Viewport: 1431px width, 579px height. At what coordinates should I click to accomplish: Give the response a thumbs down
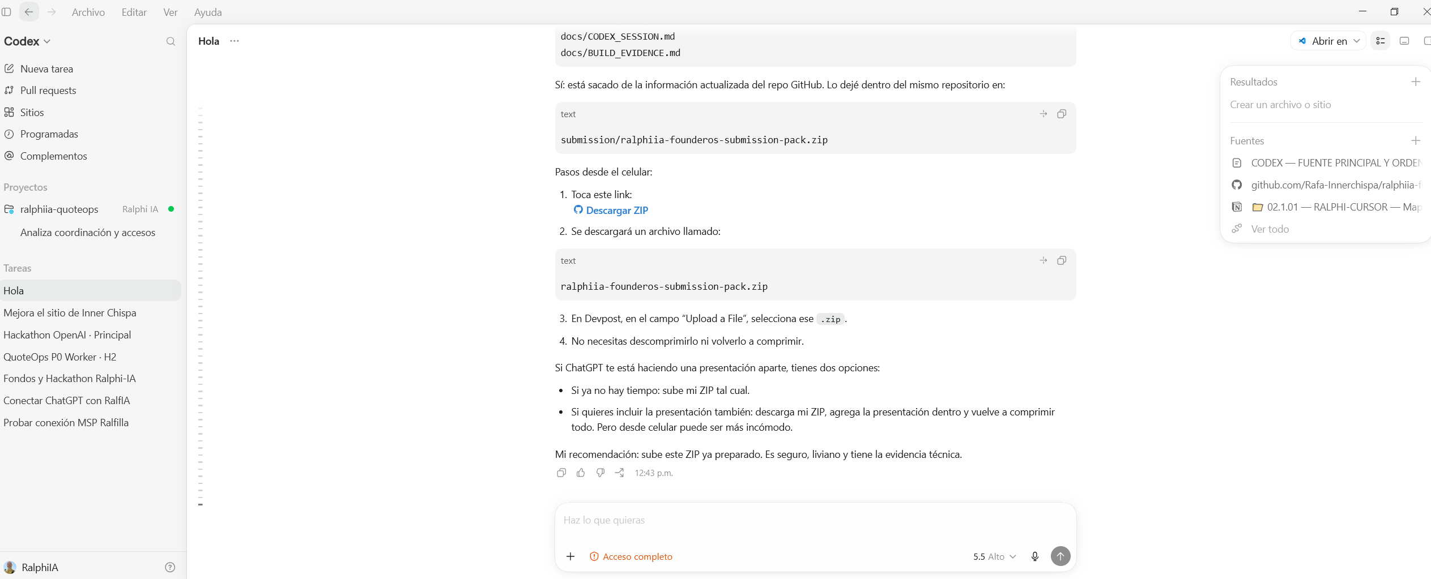(x=600, y=473)
